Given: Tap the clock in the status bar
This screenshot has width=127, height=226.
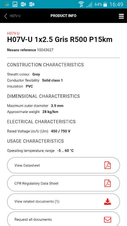Looking at the screenshot, I should (x=116, y=4).
